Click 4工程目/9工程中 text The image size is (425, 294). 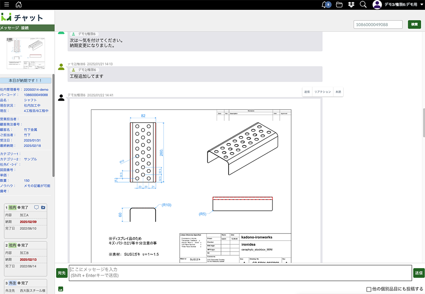coord(36,111)
